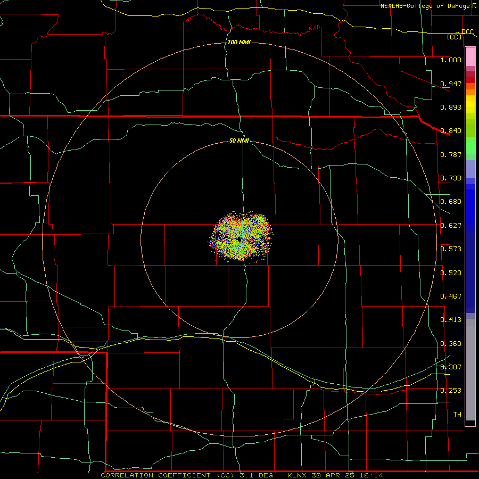Click the TH threshold label
The height and width of the screenshot is (479, 479).
coord(457,415)
